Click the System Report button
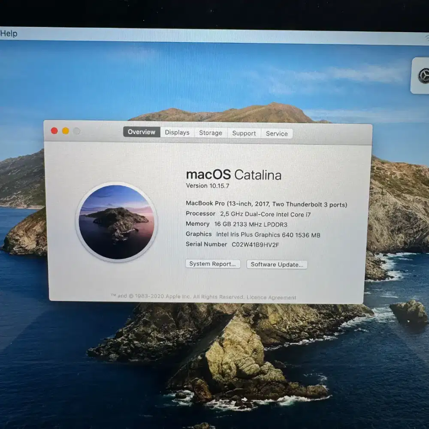Screen dimensions: 429x429 pos(212,264)
